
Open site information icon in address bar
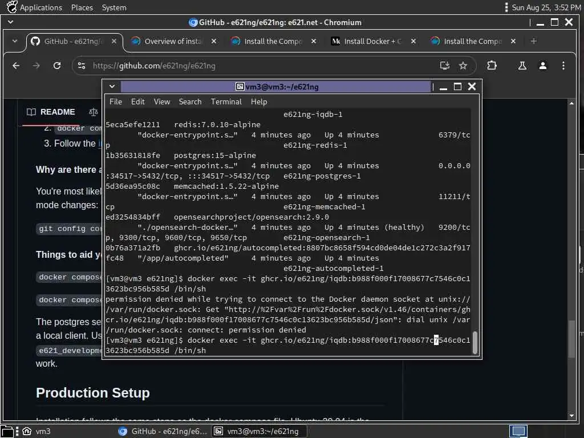[82, 66]
